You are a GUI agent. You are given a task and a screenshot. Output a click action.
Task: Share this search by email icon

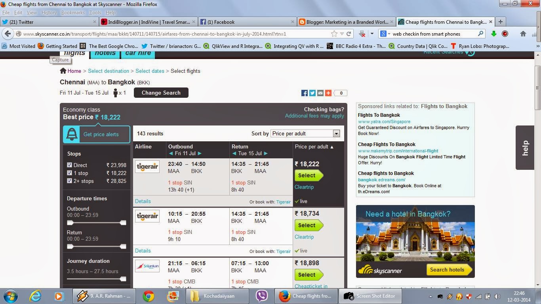pos(320,93)
